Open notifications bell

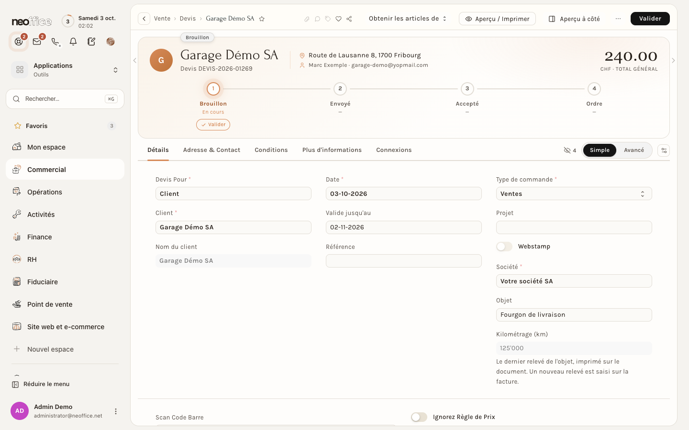click(73, 42)
